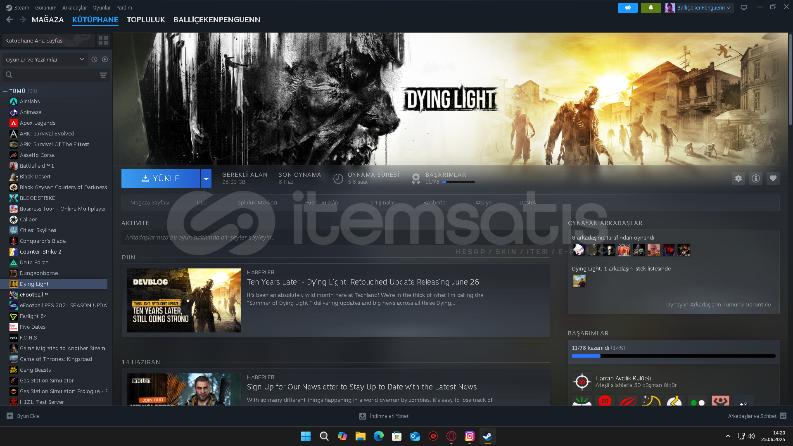This screenshot has width=793, height=446.
Task: Open wishlist friend avatar under Dying Light
Action: coord(579,281)
